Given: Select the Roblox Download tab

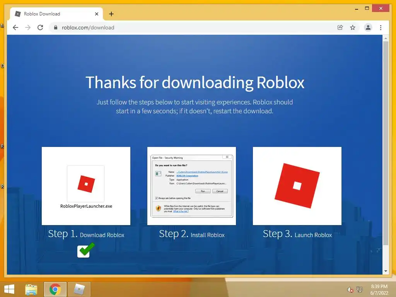Looking at the screenshot, I should coord(56,14).
